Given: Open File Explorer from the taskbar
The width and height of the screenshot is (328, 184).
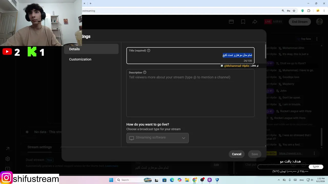Looking at the screenshot, I should 187,180.
